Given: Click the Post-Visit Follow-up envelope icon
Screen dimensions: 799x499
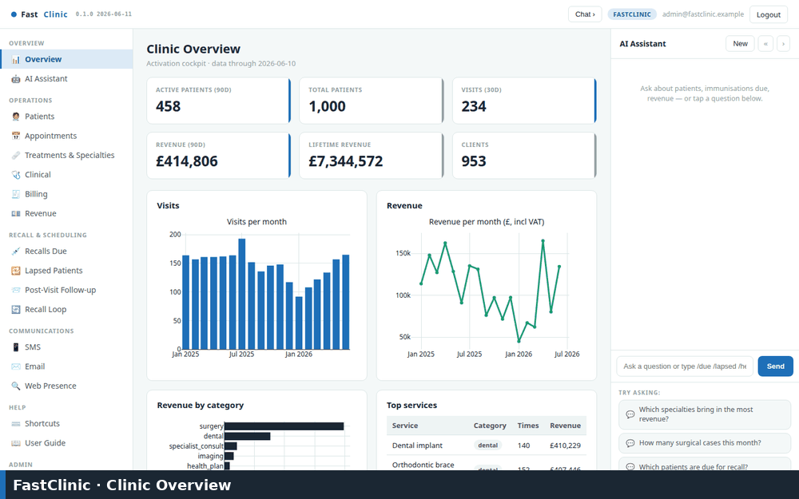Looking at the screenshot, I should click(x=16, y=290).
